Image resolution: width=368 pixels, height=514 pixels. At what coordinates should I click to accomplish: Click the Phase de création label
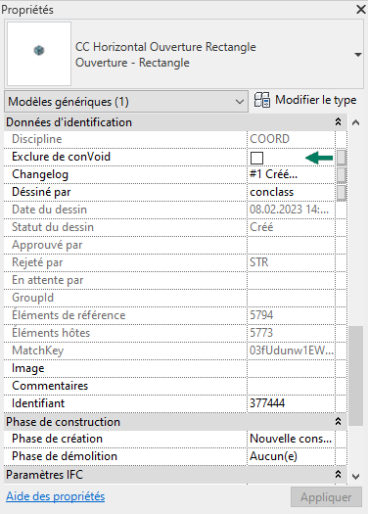pos(57,439)
